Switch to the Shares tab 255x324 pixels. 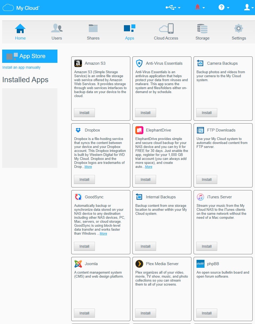93,32
